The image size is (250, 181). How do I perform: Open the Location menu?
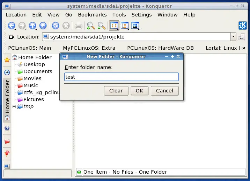point(16,15)
